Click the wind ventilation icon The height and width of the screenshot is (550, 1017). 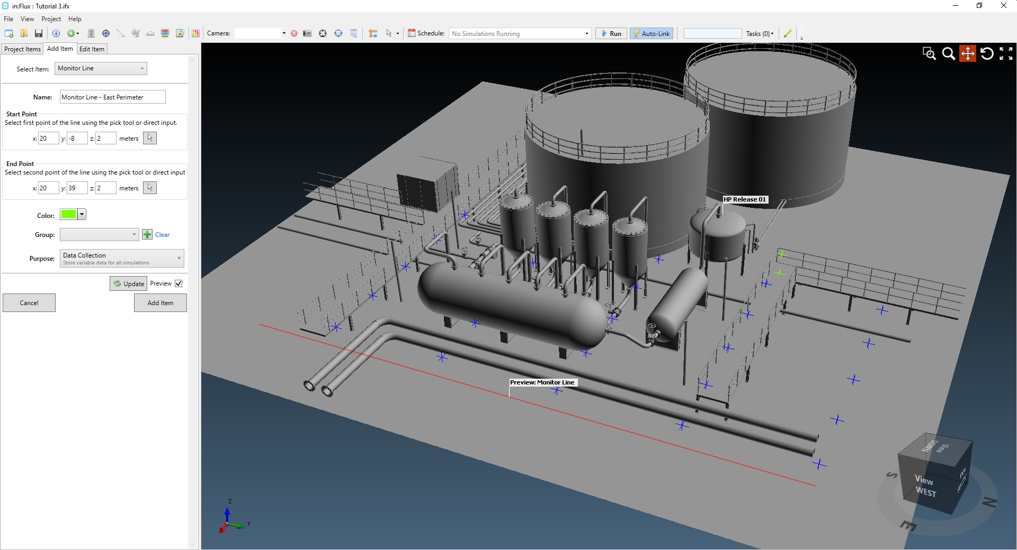136,33
